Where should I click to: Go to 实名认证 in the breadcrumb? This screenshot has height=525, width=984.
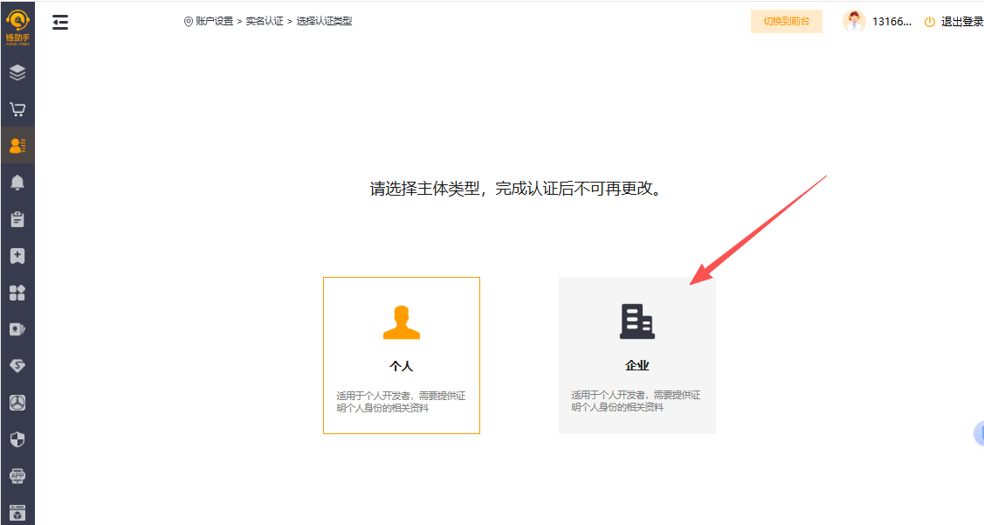[265, 21]
